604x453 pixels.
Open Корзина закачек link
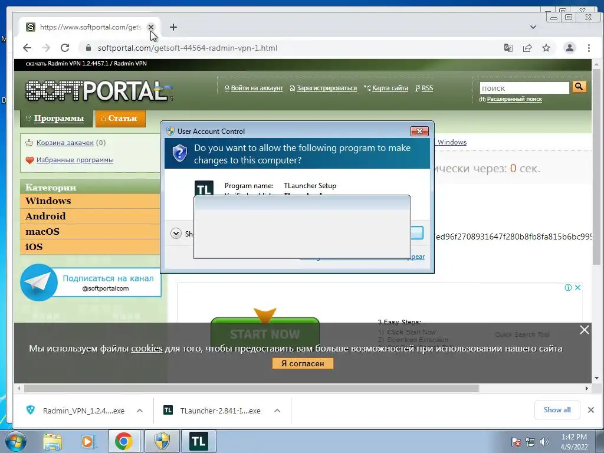pyautogui.click(x=65, y=143)
